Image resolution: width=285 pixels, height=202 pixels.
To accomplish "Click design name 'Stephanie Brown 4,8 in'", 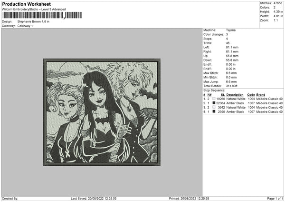I will click(33, 21).
